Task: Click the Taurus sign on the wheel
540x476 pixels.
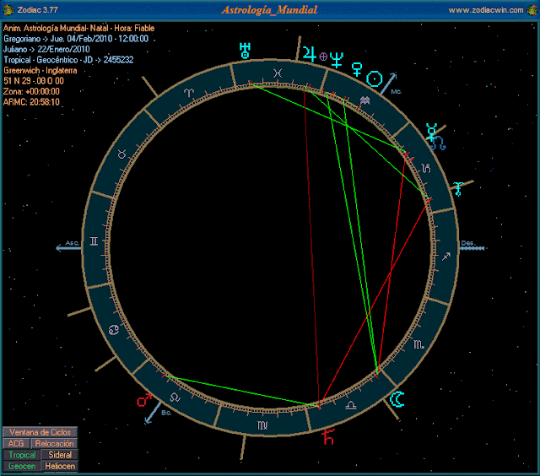Action: [x=121, y=154]
